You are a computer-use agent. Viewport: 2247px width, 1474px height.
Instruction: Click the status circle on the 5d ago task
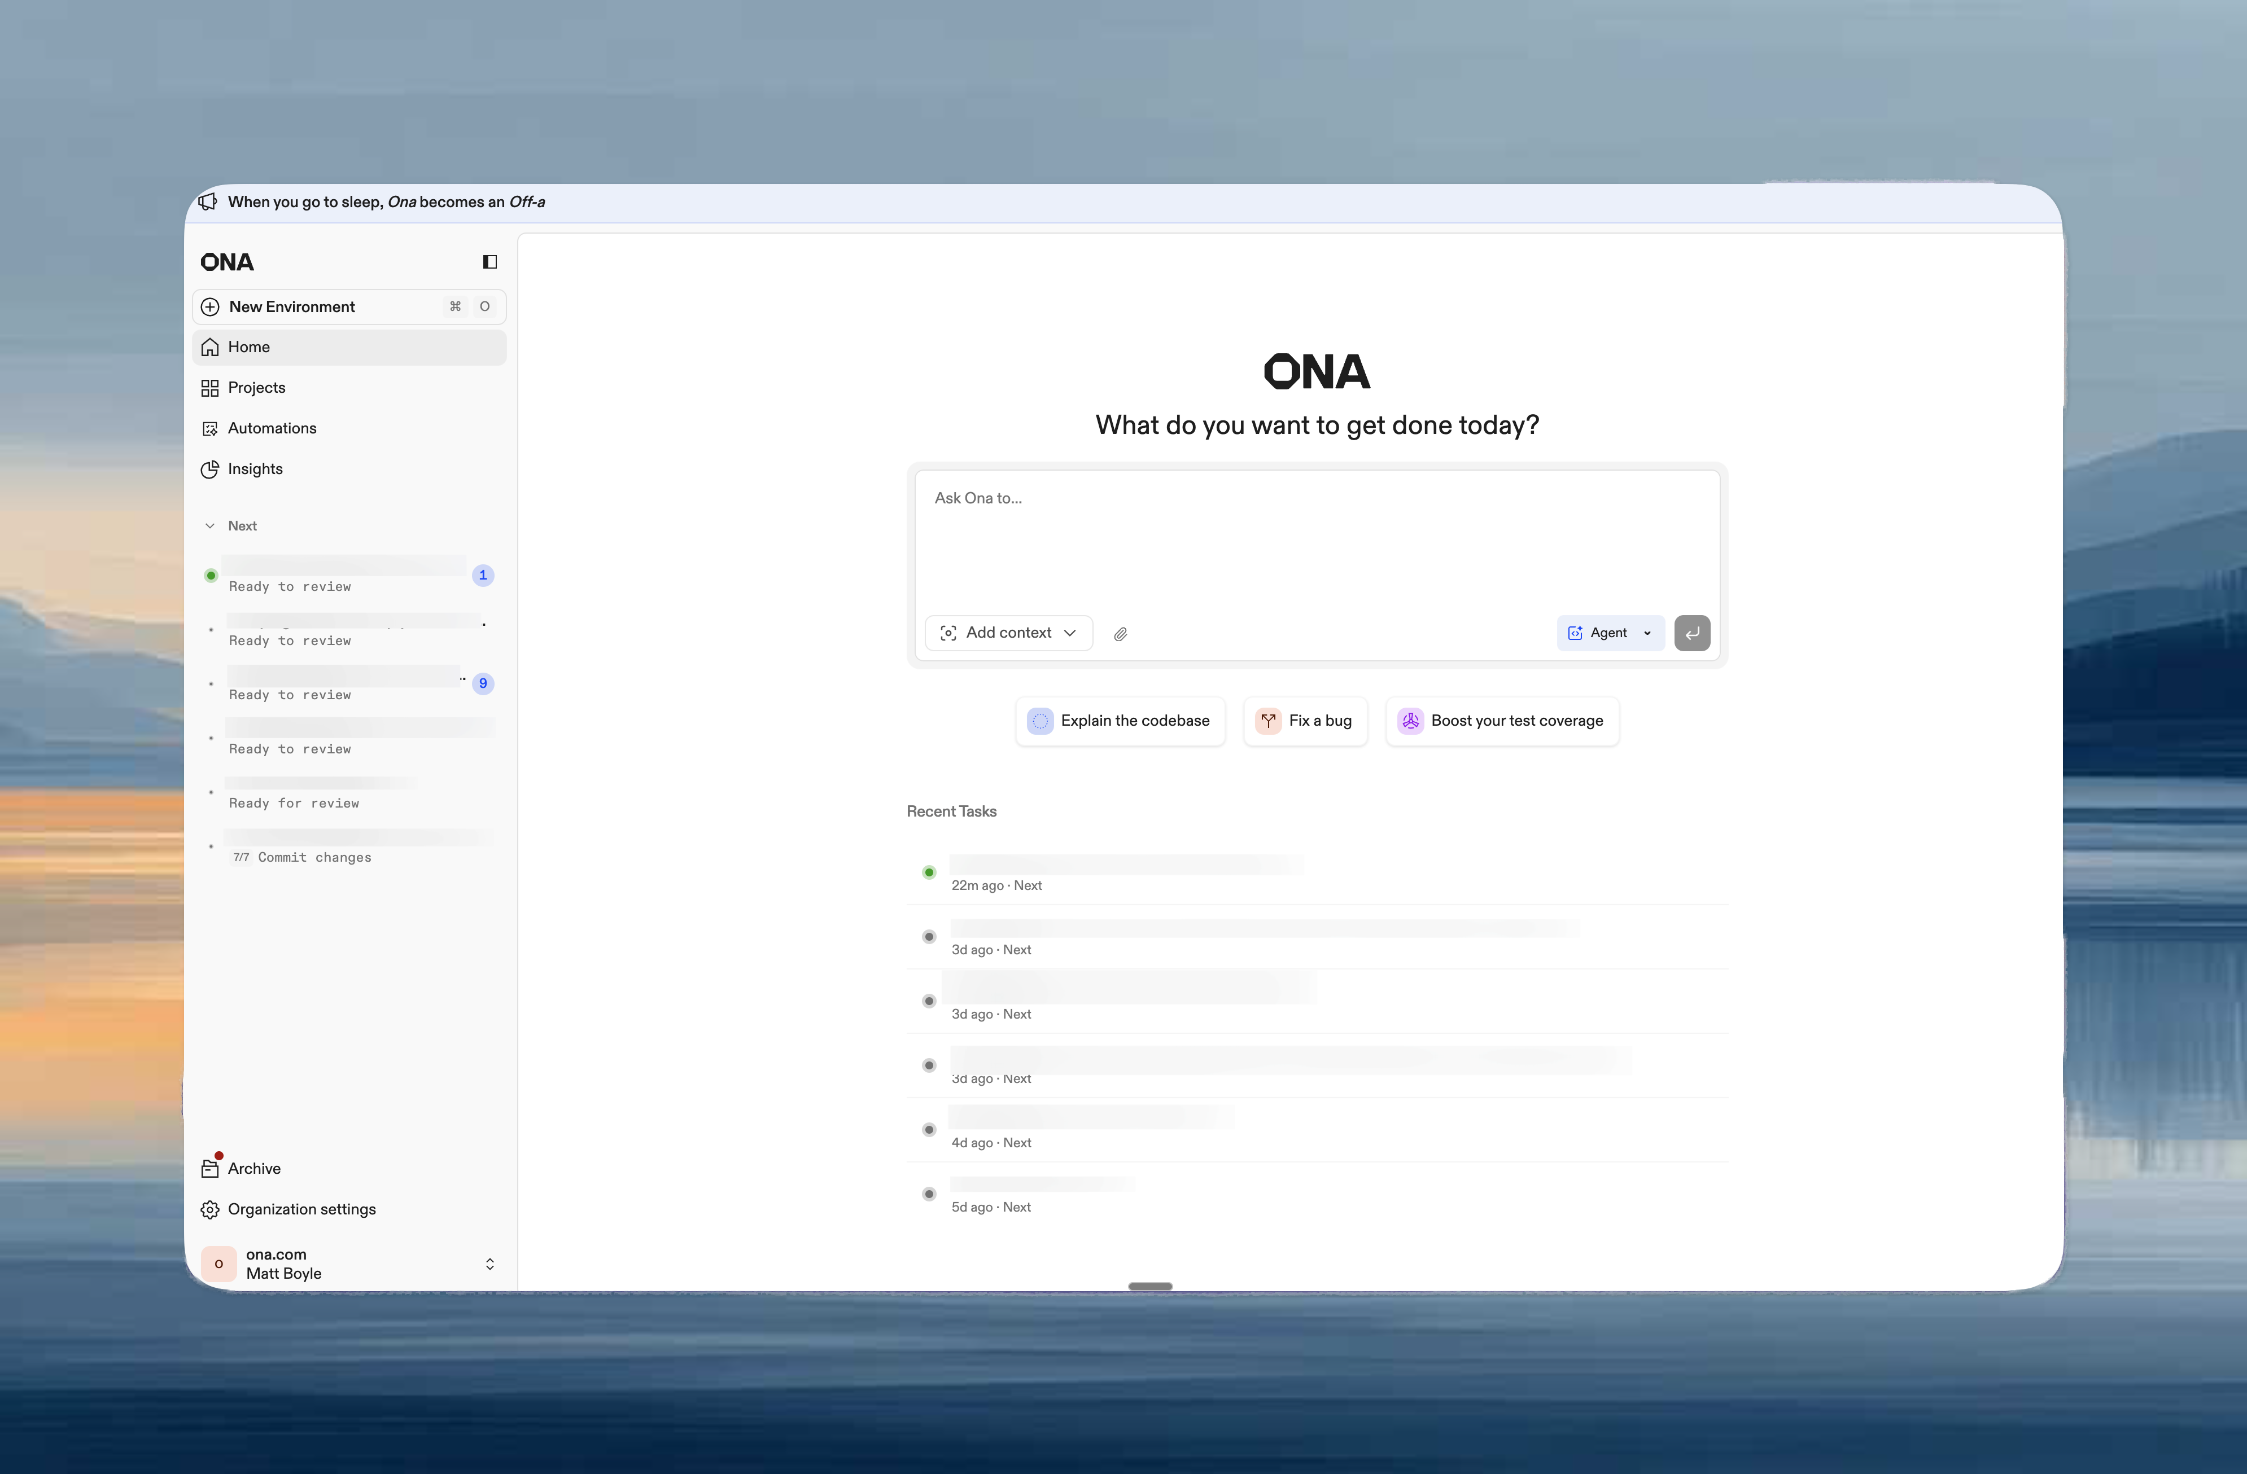pos(928,1193)
